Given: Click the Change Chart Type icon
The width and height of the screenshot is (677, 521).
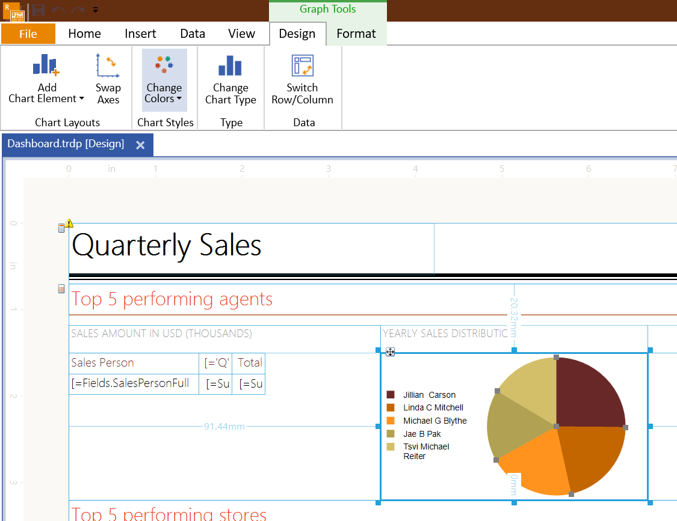Looking at the screenshot, I should click(230, 66).
